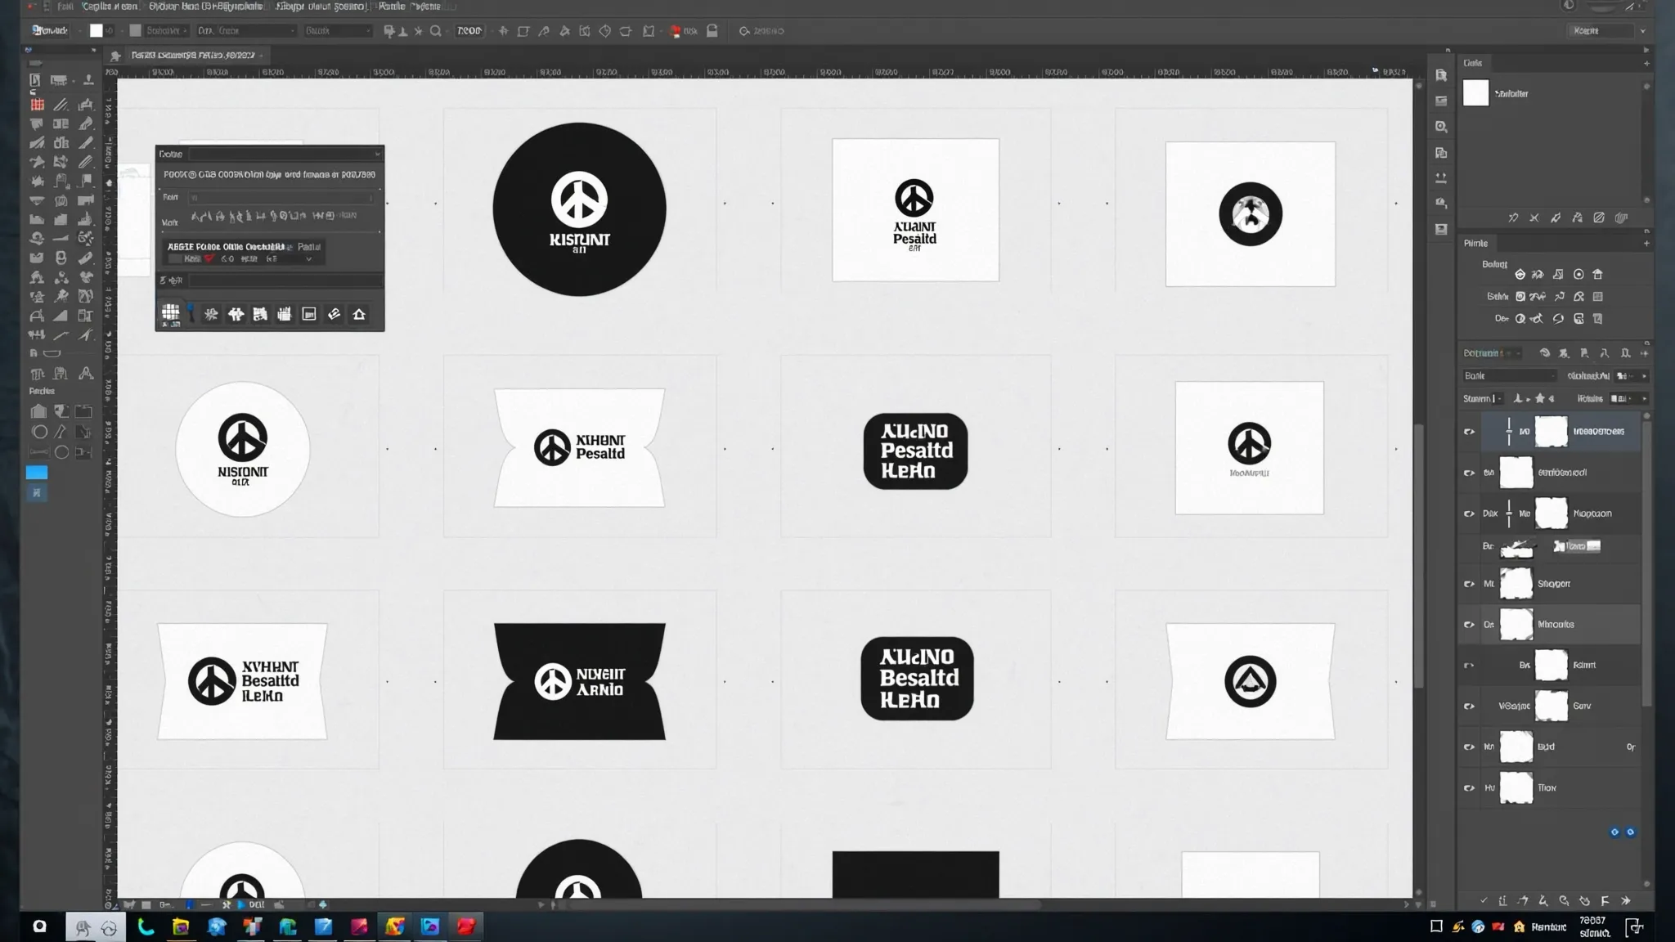The height and width of the screenshot is (942, 1675).
Task: Click the double arrow icon below the layers list
Action: click(1625, 901)
